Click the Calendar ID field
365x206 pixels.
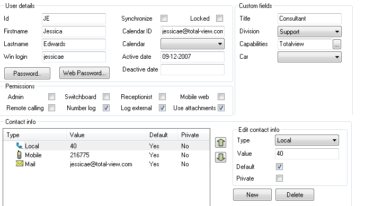click(x=192, y=31)
